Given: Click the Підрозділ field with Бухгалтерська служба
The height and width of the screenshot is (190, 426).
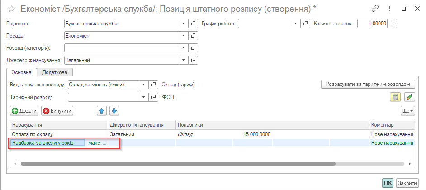Looking at the screenshot, I should point(122,24).
